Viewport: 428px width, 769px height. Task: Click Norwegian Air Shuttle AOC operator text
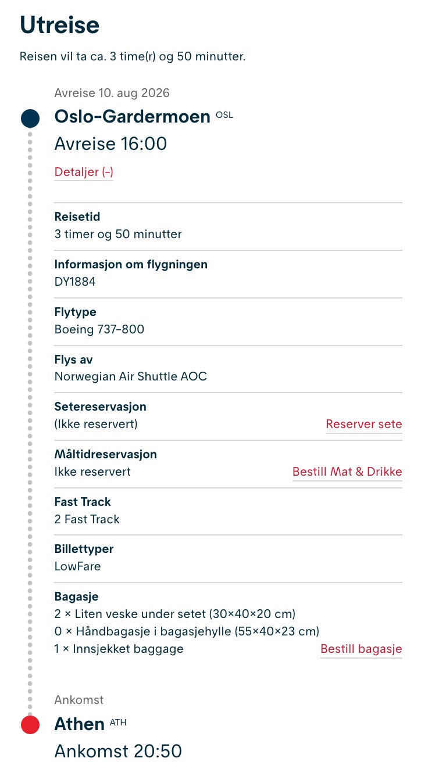point(131,376)
